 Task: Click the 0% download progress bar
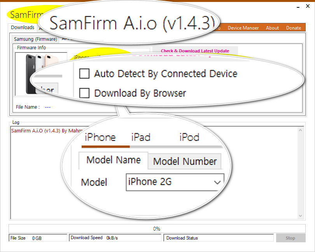[x=157, y=229]
